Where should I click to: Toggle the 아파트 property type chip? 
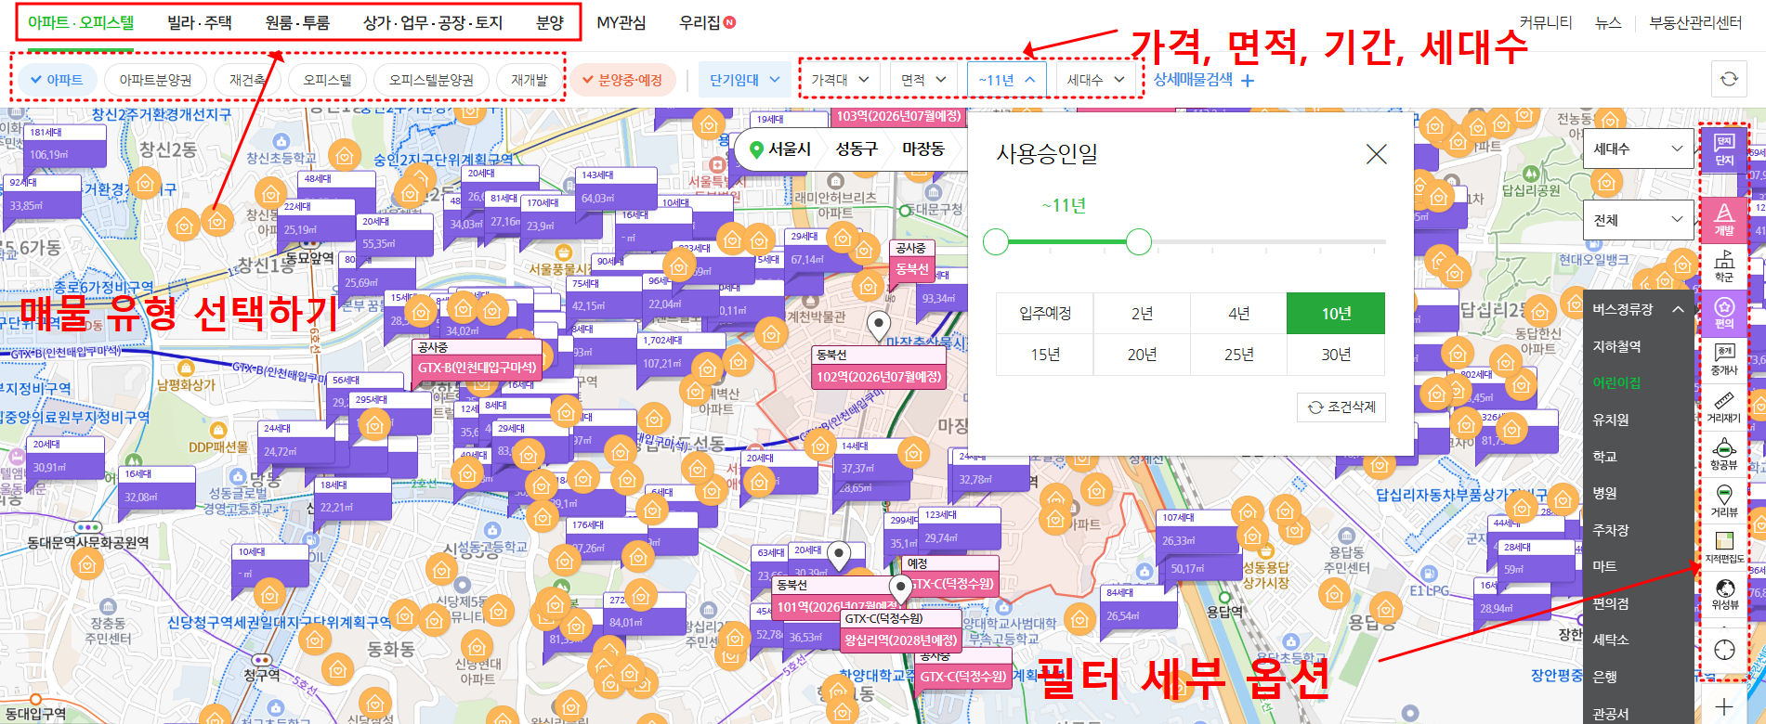pos(56,80)
